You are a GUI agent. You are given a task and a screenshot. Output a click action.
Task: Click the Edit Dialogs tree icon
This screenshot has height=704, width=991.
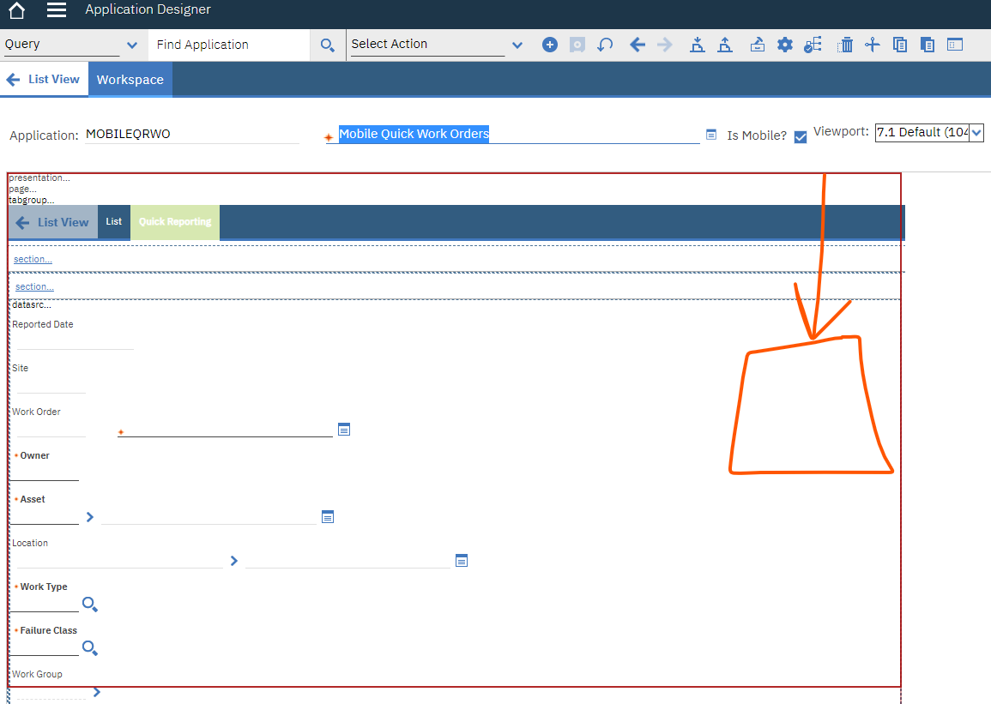[813, 45]
